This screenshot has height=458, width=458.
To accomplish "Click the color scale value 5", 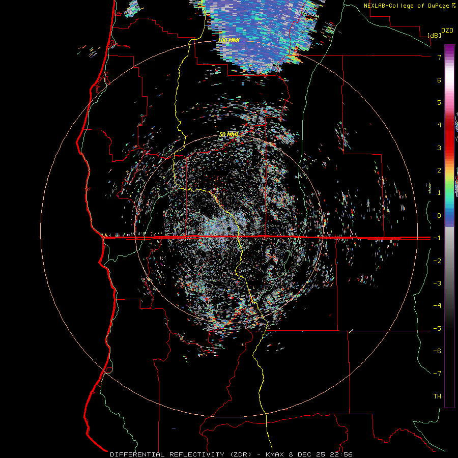I will pos(439,102).
